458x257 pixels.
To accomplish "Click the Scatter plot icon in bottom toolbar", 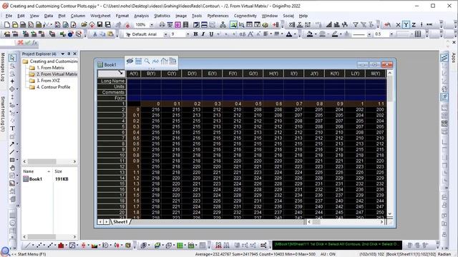I will coord(39,246).
